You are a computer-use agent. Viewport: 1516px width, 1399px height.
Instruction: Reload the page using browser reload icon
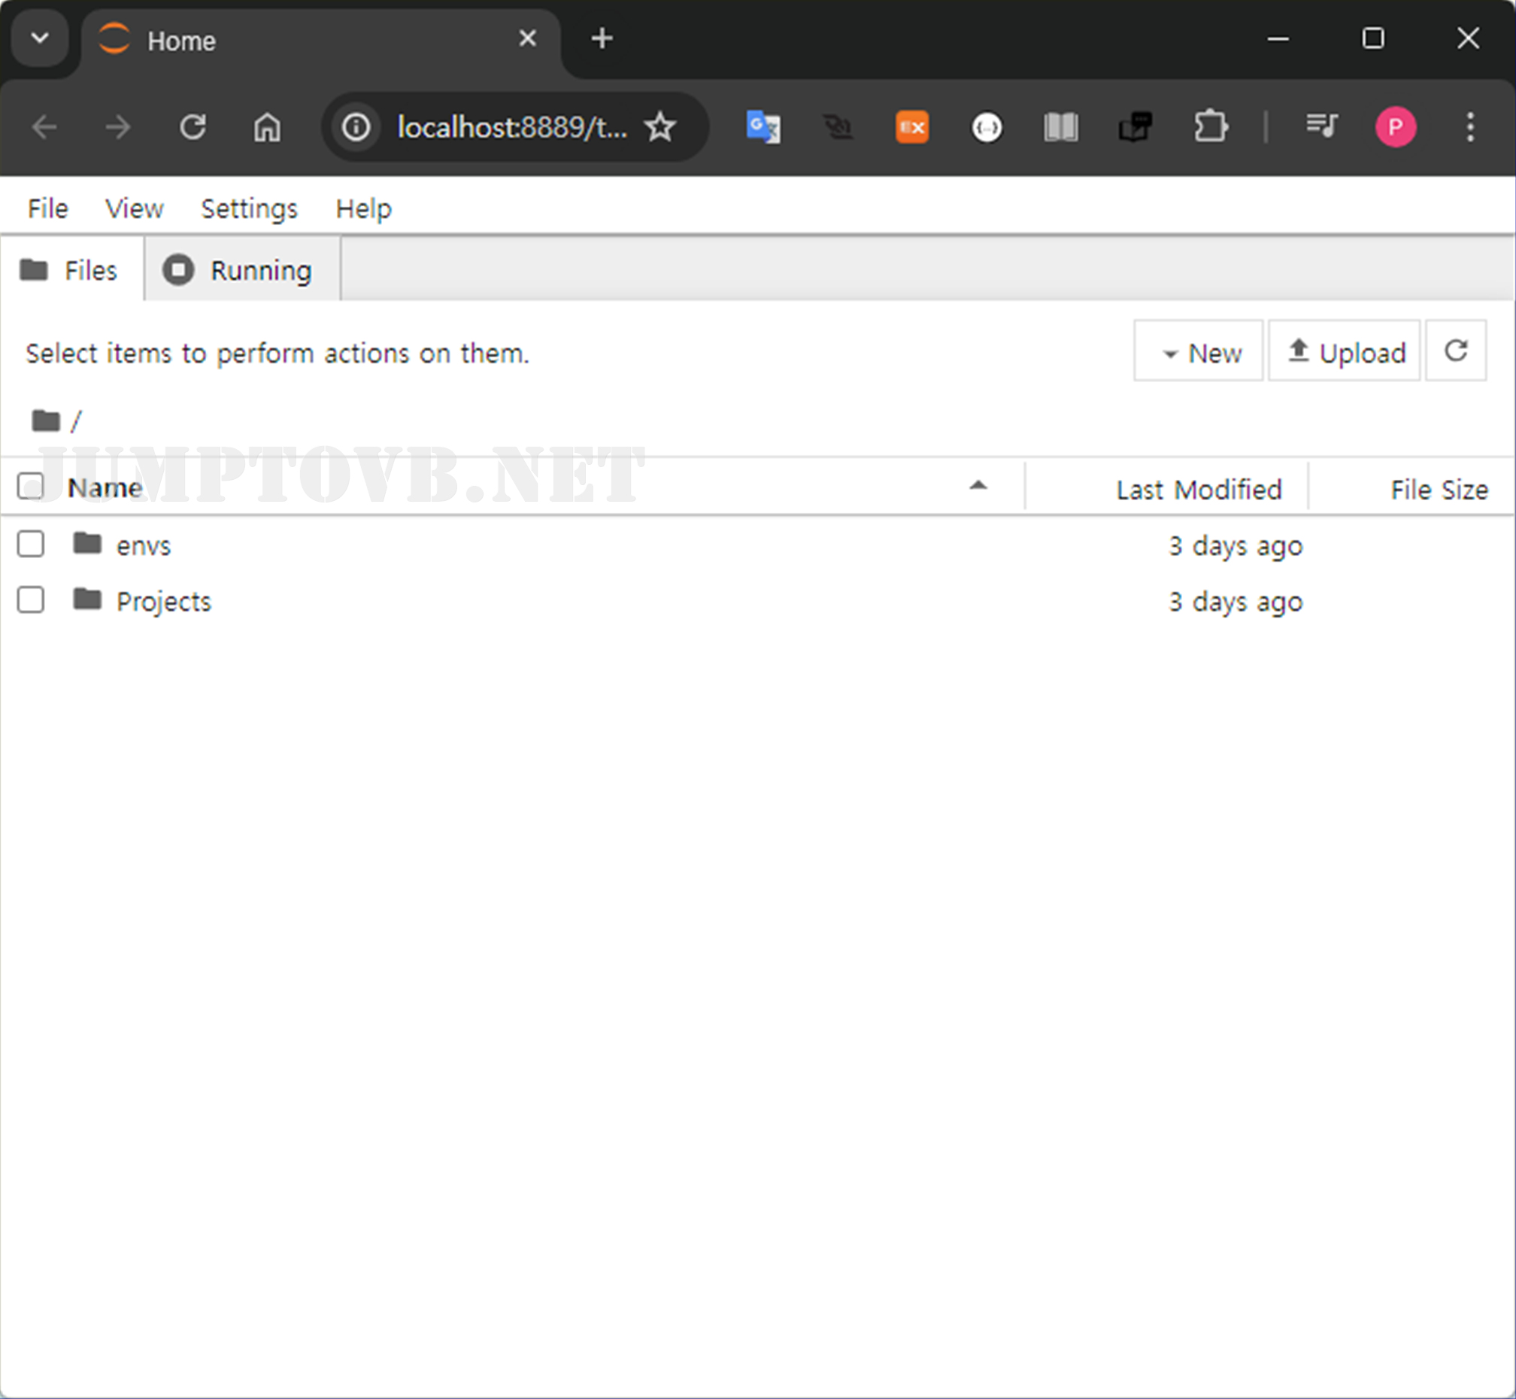tap(193, 126)
